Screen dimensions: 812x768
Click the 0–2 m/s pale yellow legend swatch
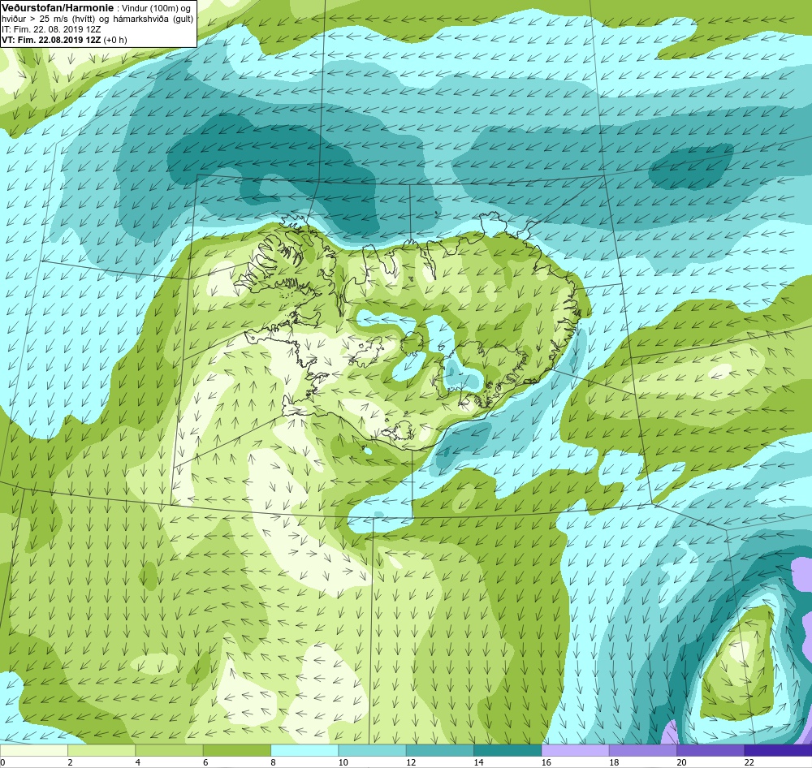33,750
